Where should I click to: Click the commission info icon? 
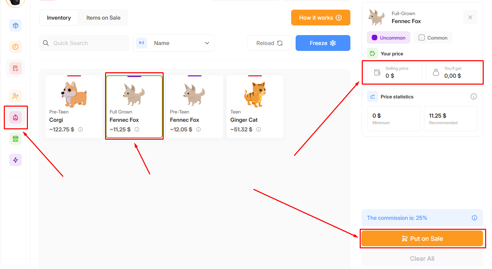tap(474, 218)
